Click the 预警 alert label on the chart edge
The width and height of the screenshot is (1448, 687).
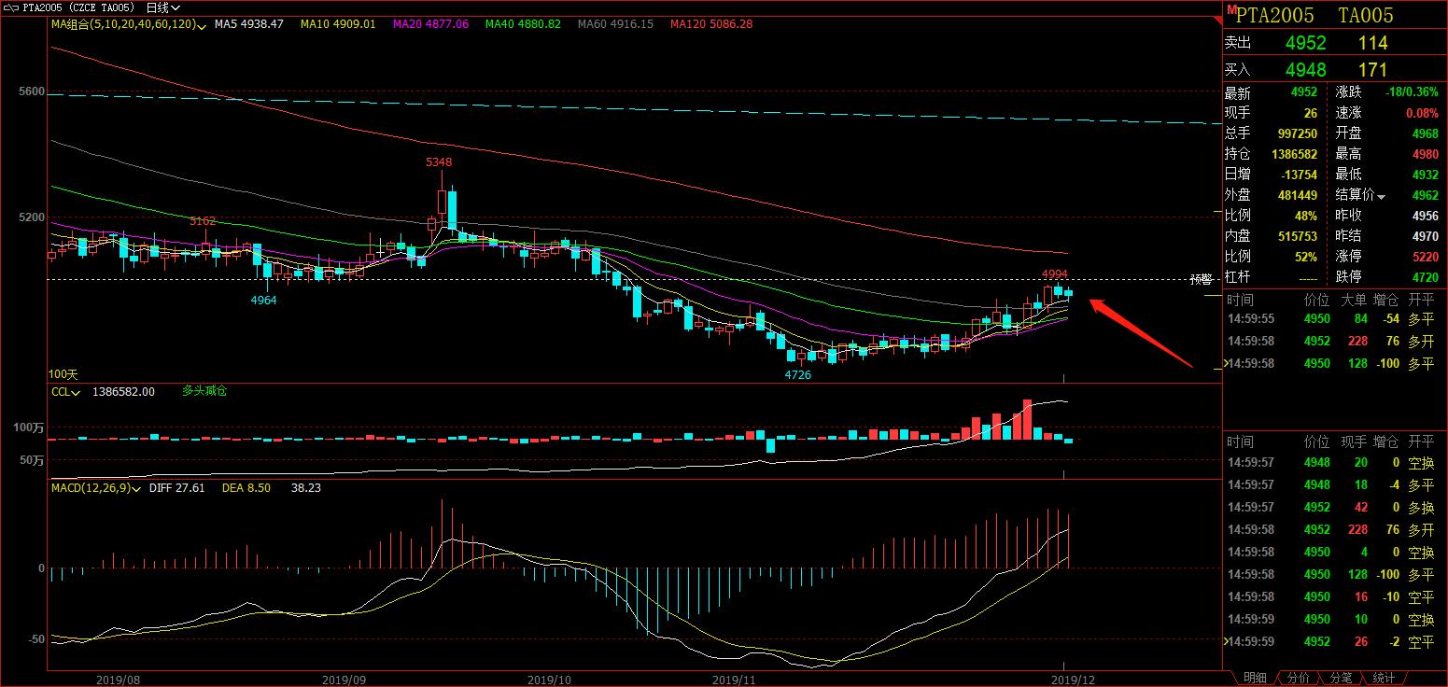[x=1202, y=279]
